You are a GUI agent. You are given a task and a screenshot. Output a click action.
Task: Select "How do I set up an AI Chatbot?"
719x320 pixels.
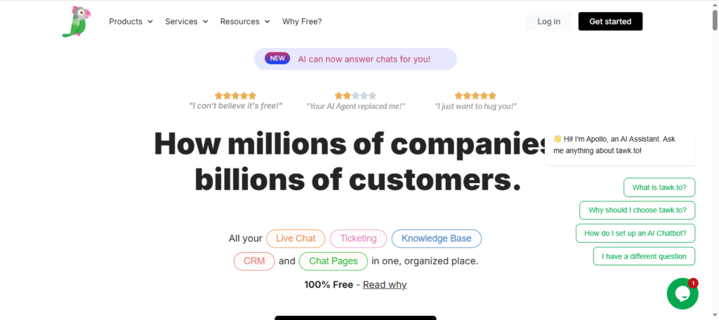(x=635, y=233)
